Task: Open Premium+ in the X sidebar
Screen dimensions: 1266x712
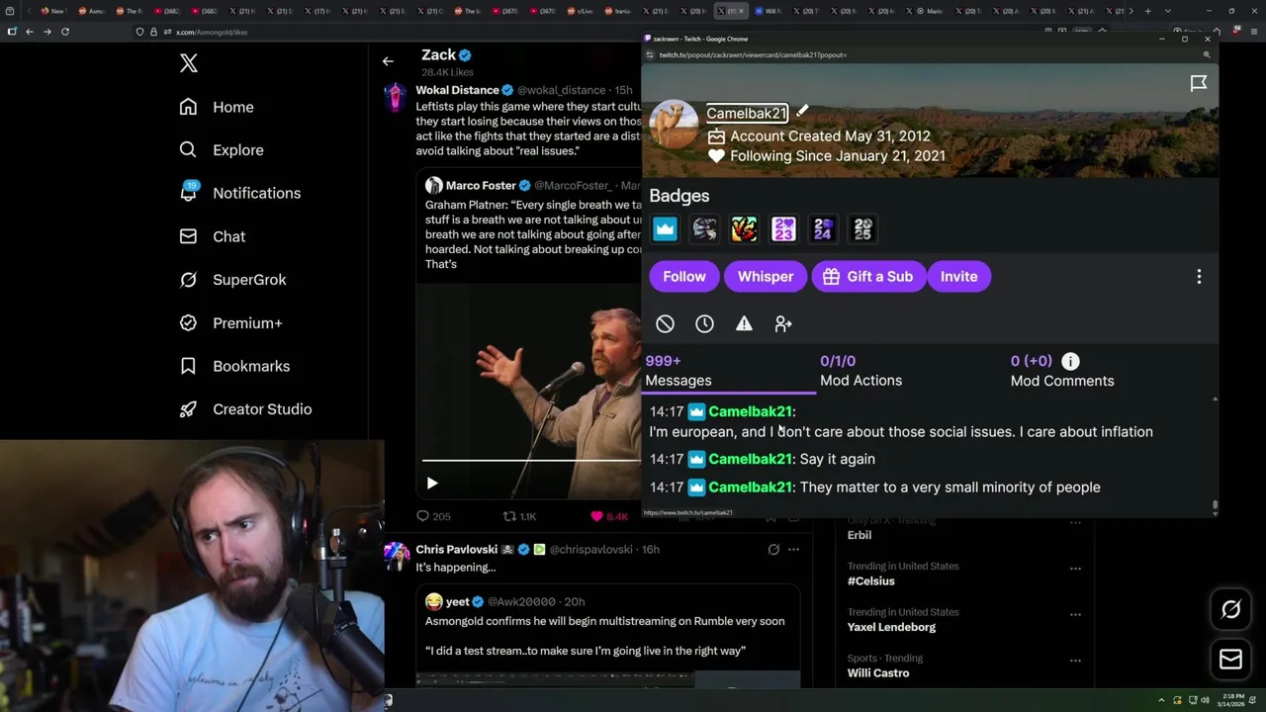Action: 230,322
